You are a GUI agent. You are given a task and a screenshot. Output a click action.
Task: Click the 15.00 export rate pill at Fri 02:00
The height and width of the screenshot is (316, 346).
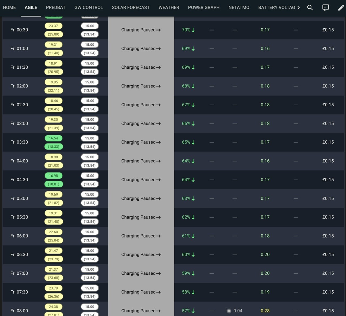[90, 82]
